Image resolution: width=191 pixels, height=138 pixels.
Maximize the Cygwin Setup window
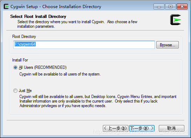[x=170, y=7]
